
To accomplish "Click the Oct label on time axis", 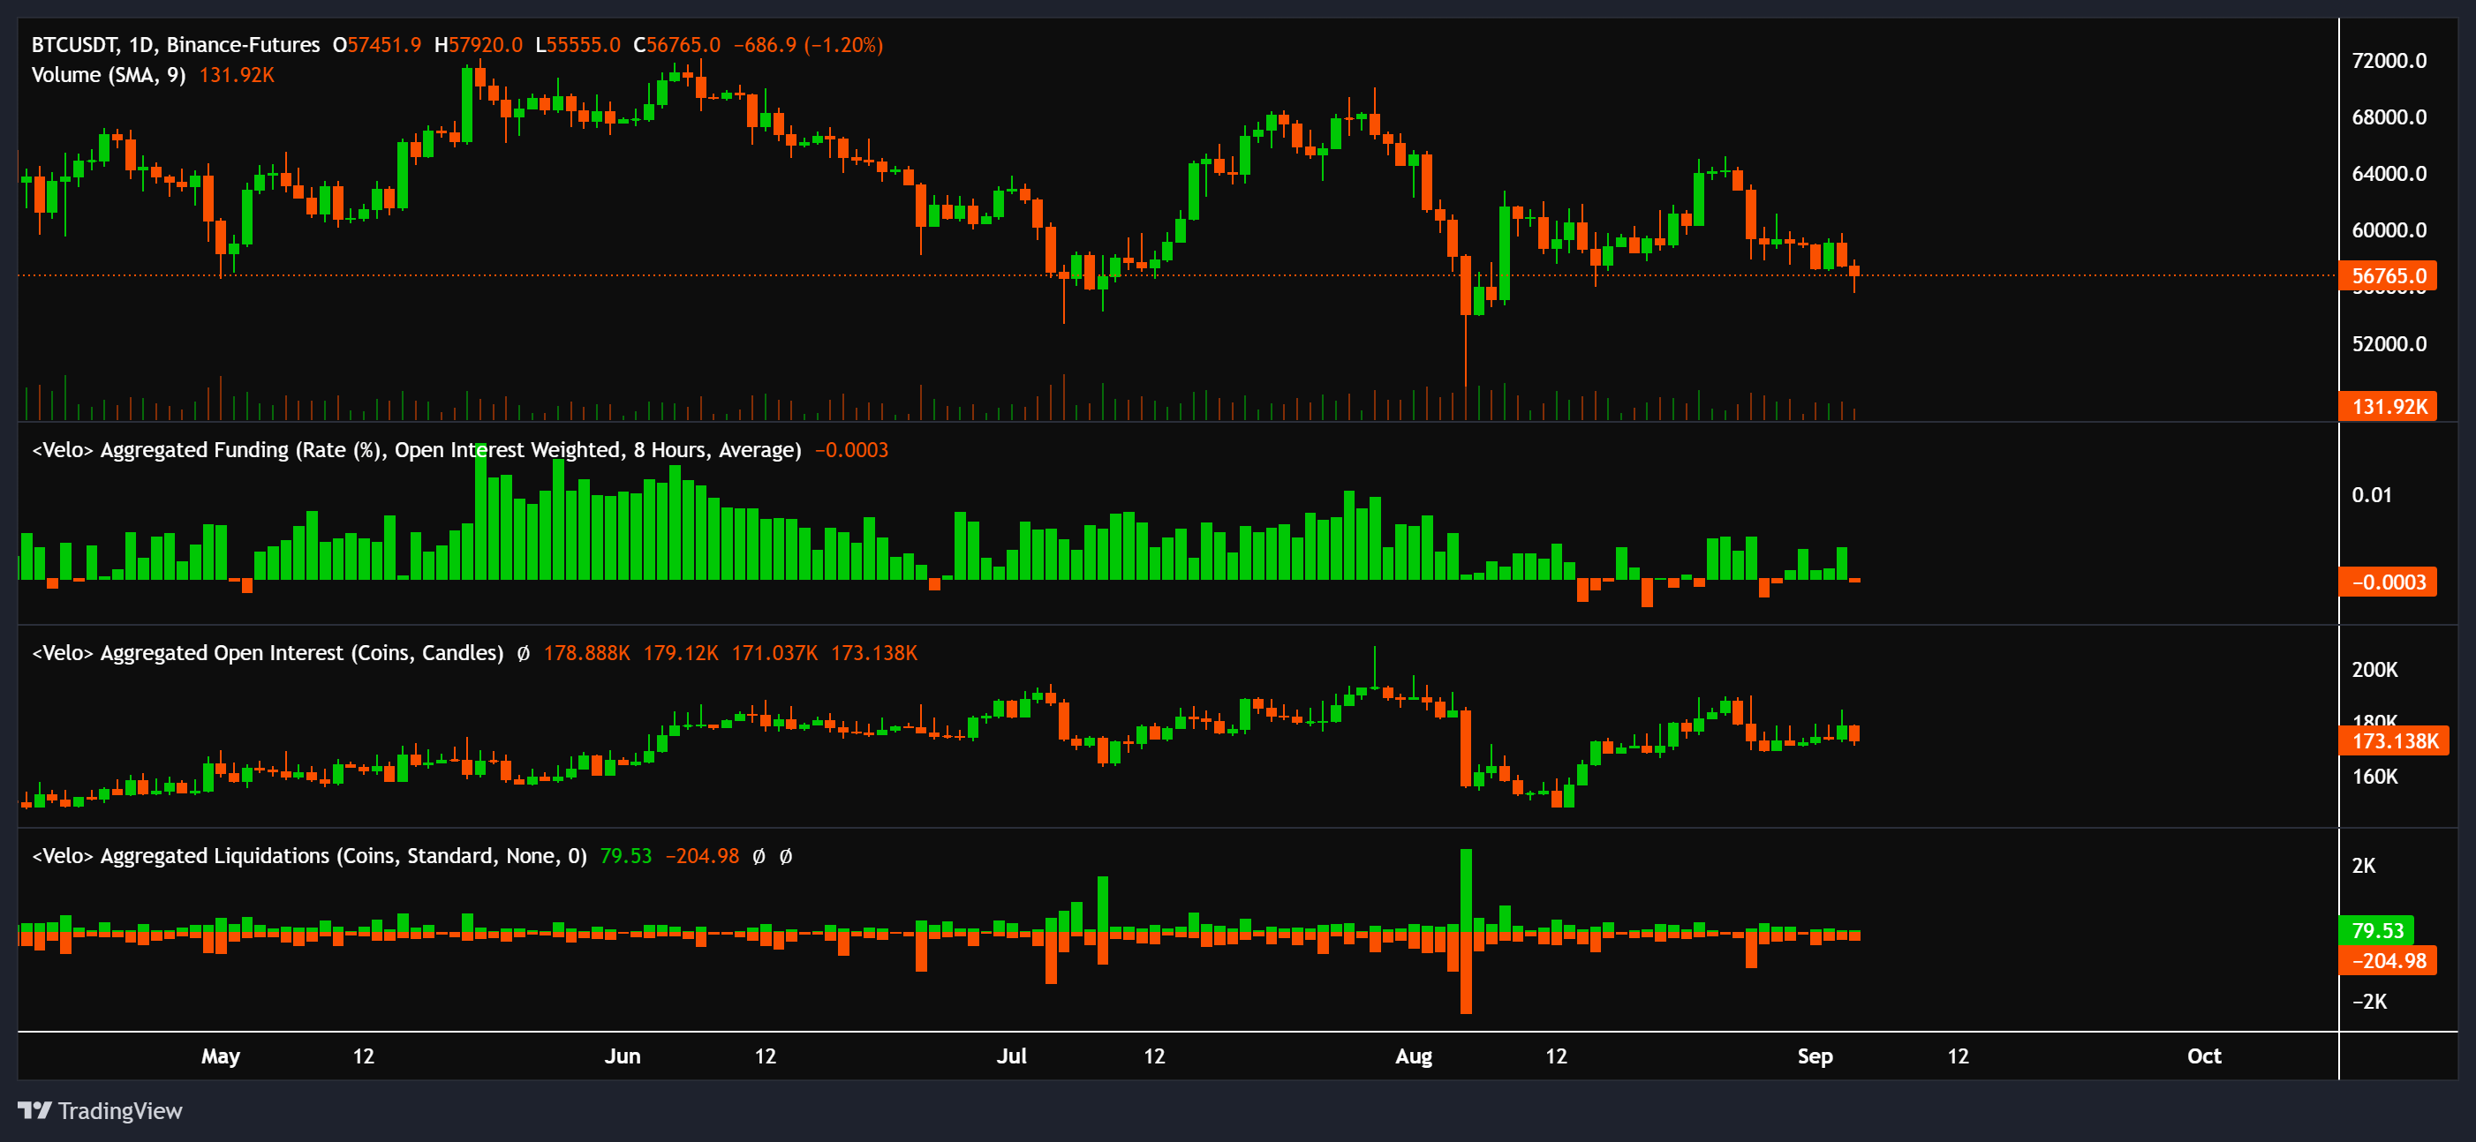I will 2203,1056.
